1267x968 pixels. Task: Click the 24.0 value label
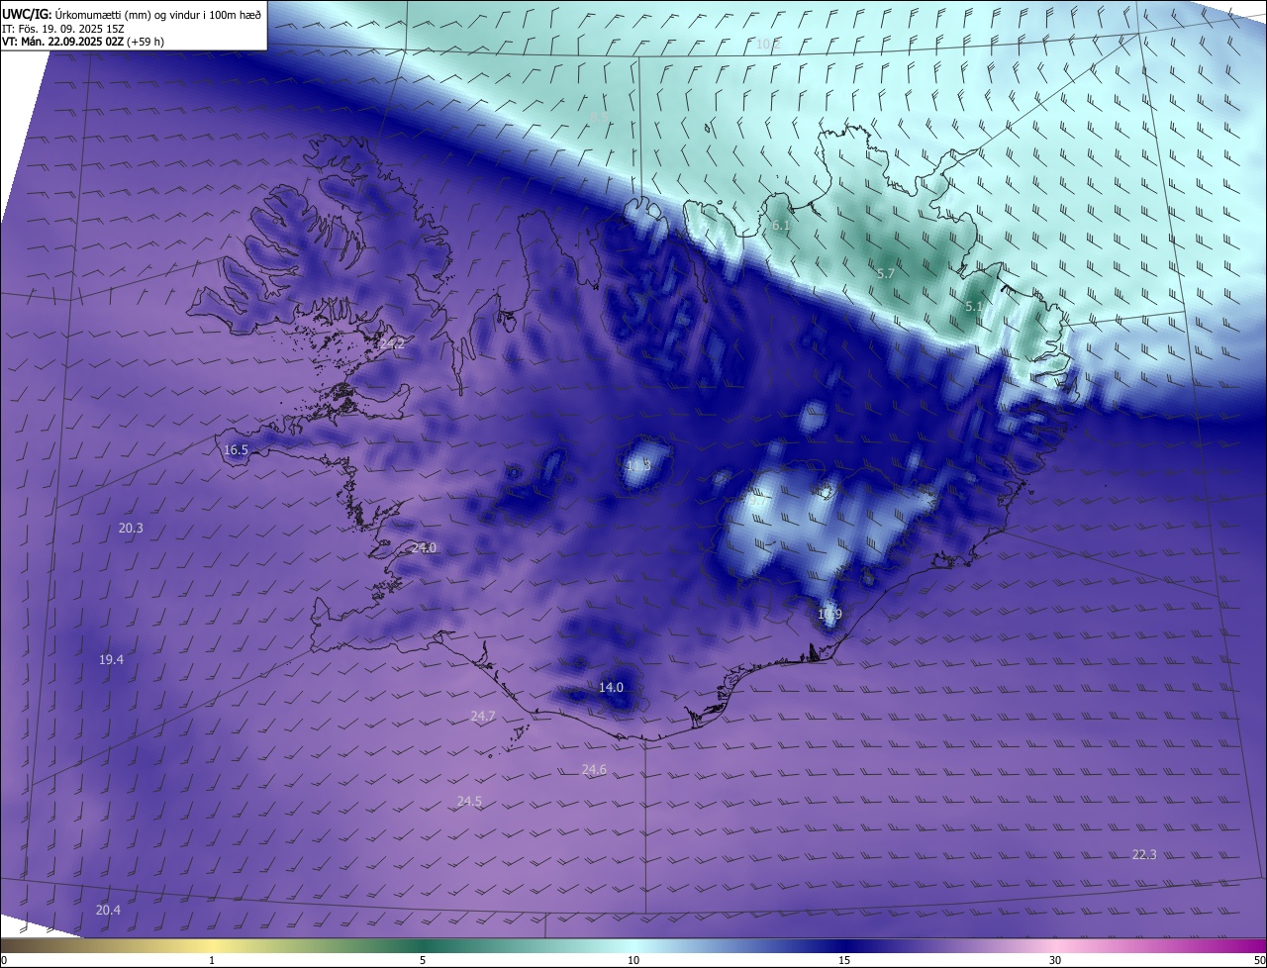click(x=424, y=547)
